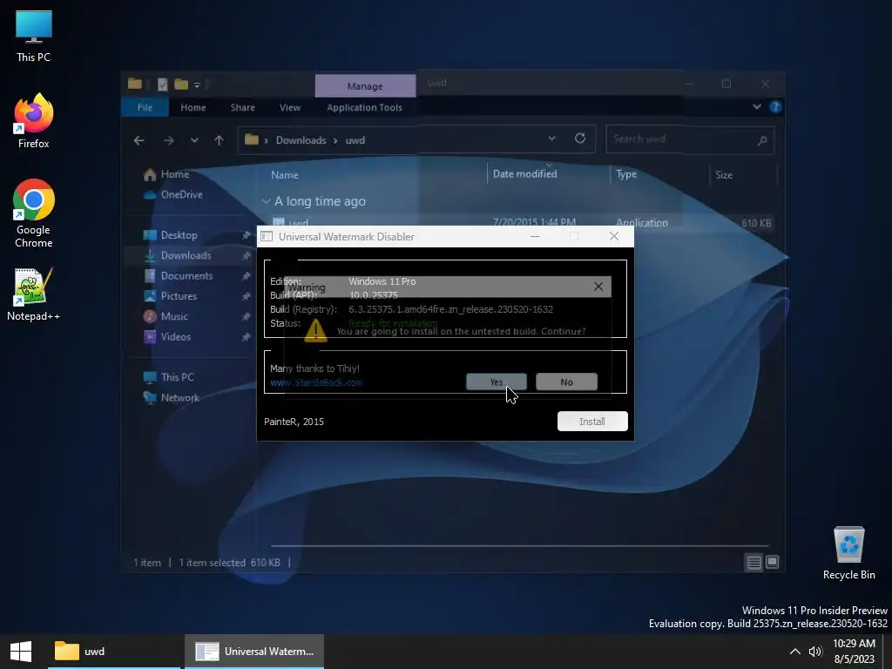Open This PC desktop icon
The width and height of the screenshot is (892, 669).
tap(34, 36)
